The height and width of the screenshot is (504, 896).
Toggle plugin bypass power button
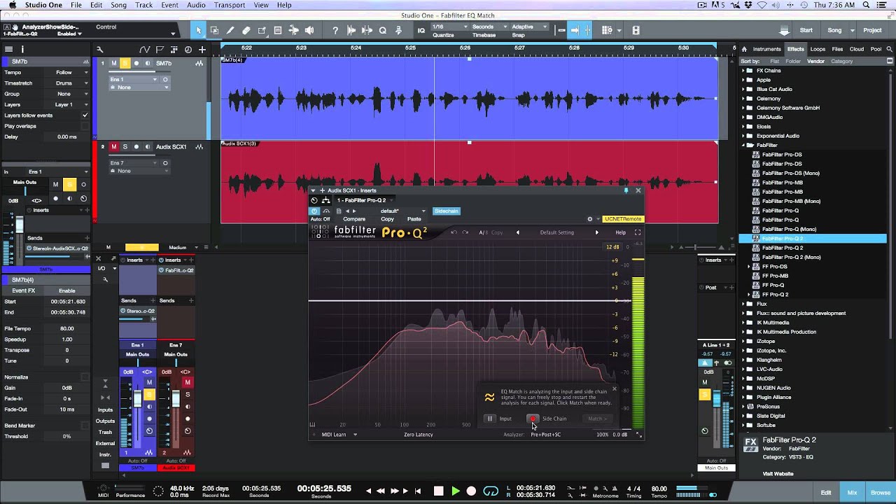coord(314,211)
